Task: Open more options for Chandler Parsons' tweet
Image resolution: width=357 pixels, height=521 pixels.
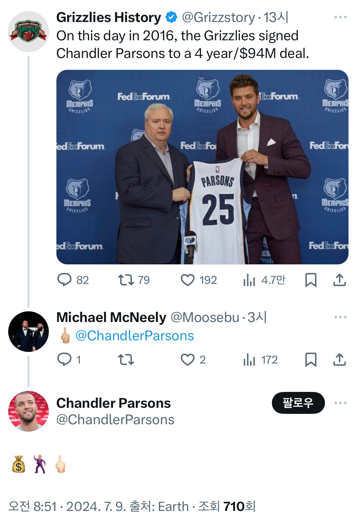Action: coord(341,403)
